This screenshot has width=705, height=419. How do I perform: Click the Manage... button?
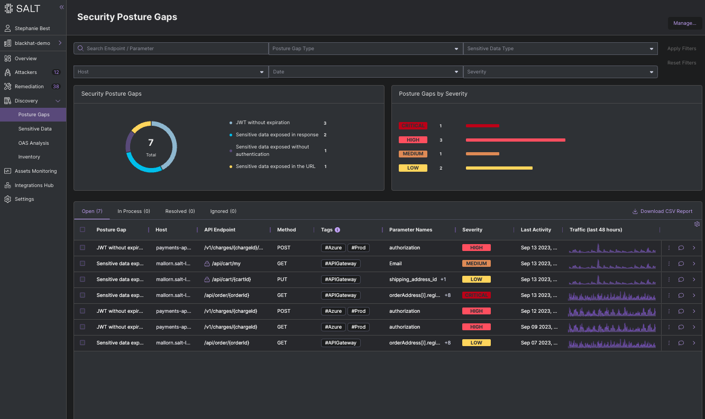[x=684, y=23]
